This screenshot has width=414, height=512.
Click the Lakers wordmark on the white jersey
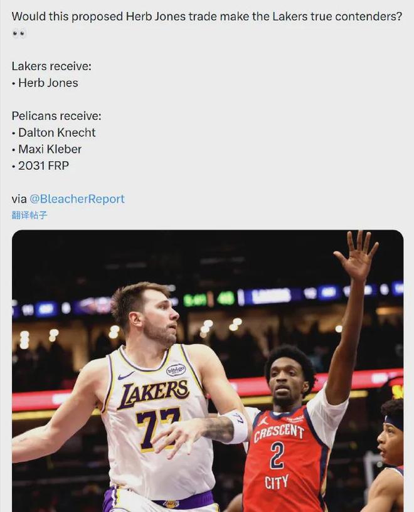(152, 393)
